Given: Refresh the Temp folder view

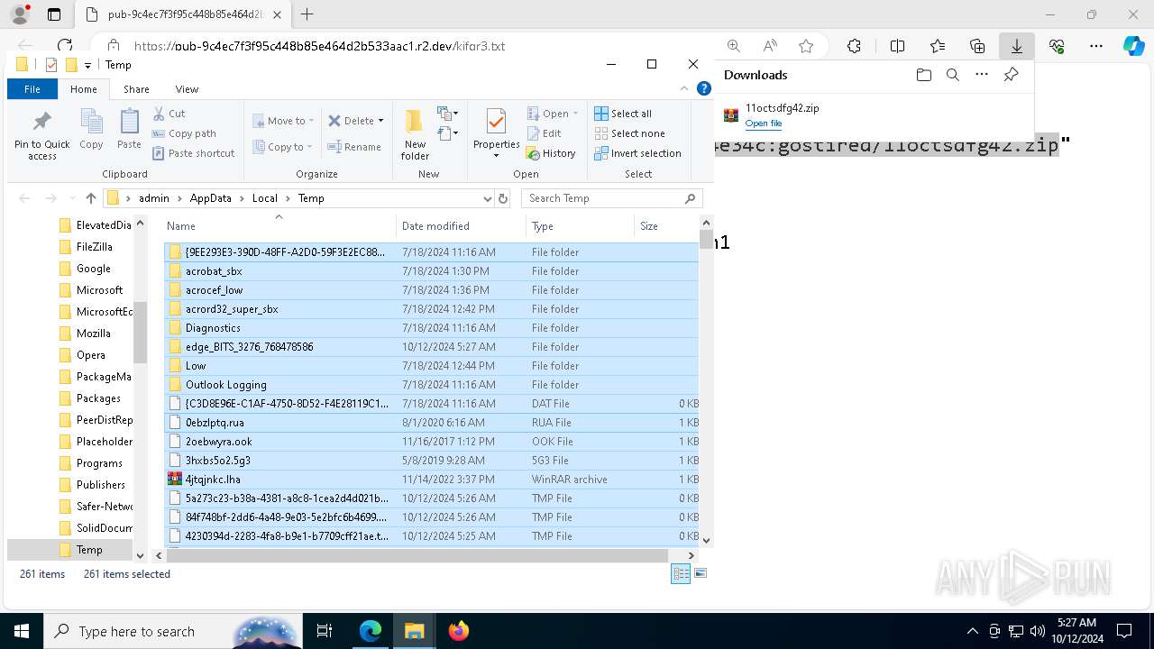Looking at the screenshot, I should coord(503,198).
